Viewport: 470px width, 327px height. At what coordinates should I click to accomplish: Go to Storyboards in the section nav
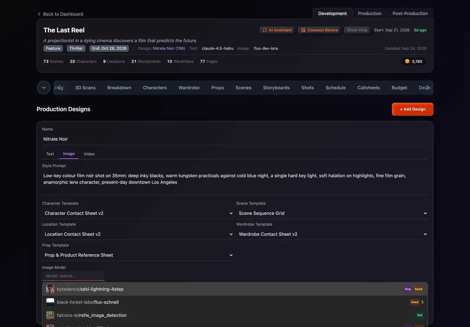click(276, 88)
